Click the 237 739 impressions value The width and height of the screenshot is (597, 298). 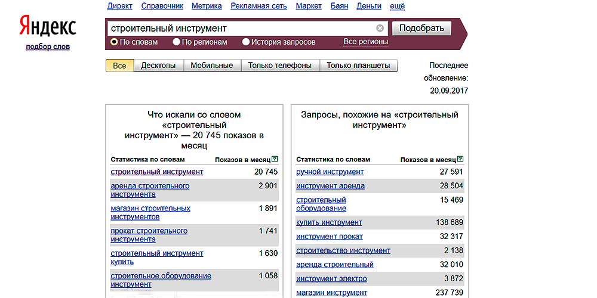(x=450, y=293)
